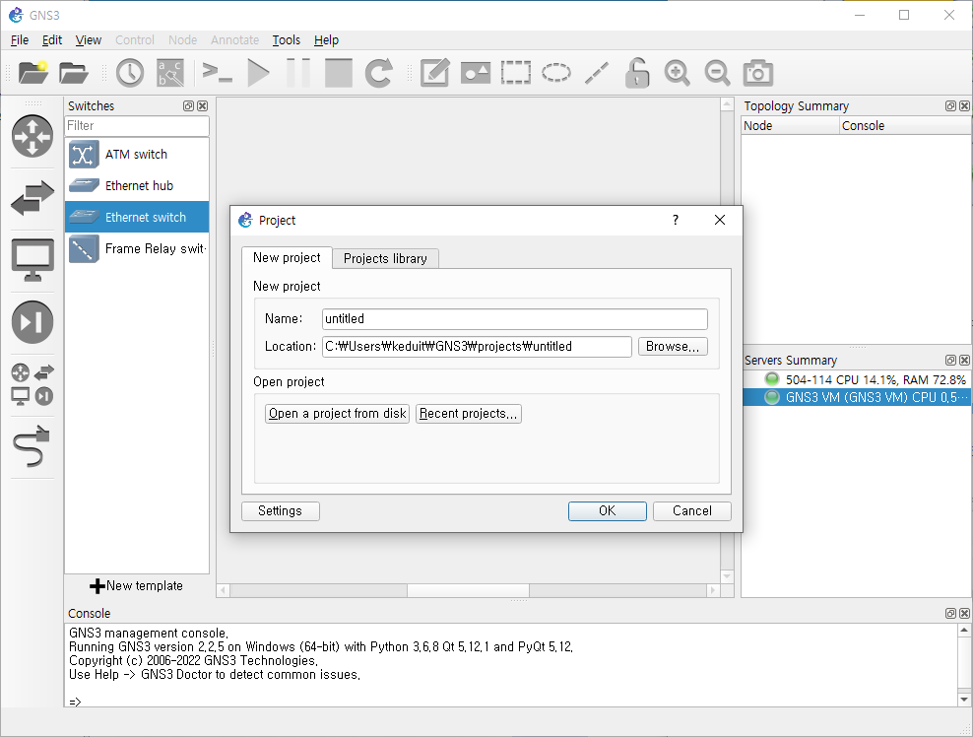Click the Filter field in Switches panel

coord(137,125)
